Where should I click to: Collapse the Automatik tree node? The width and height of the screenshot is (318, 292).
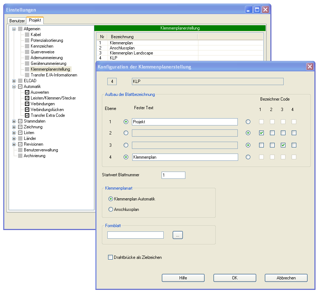[14, 87]
